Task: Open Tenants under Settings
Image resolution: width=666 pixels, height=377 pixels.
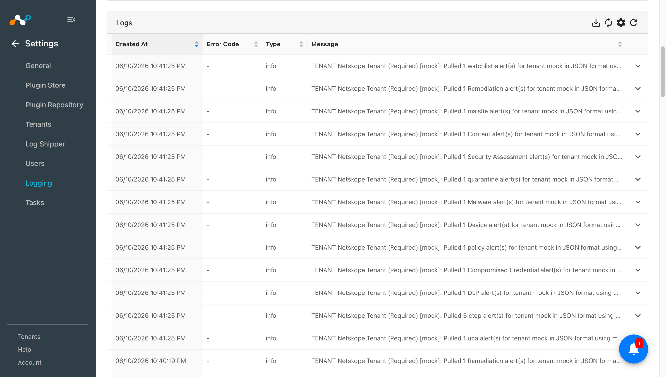Action: pyautogui.click(x=38, y=124)
